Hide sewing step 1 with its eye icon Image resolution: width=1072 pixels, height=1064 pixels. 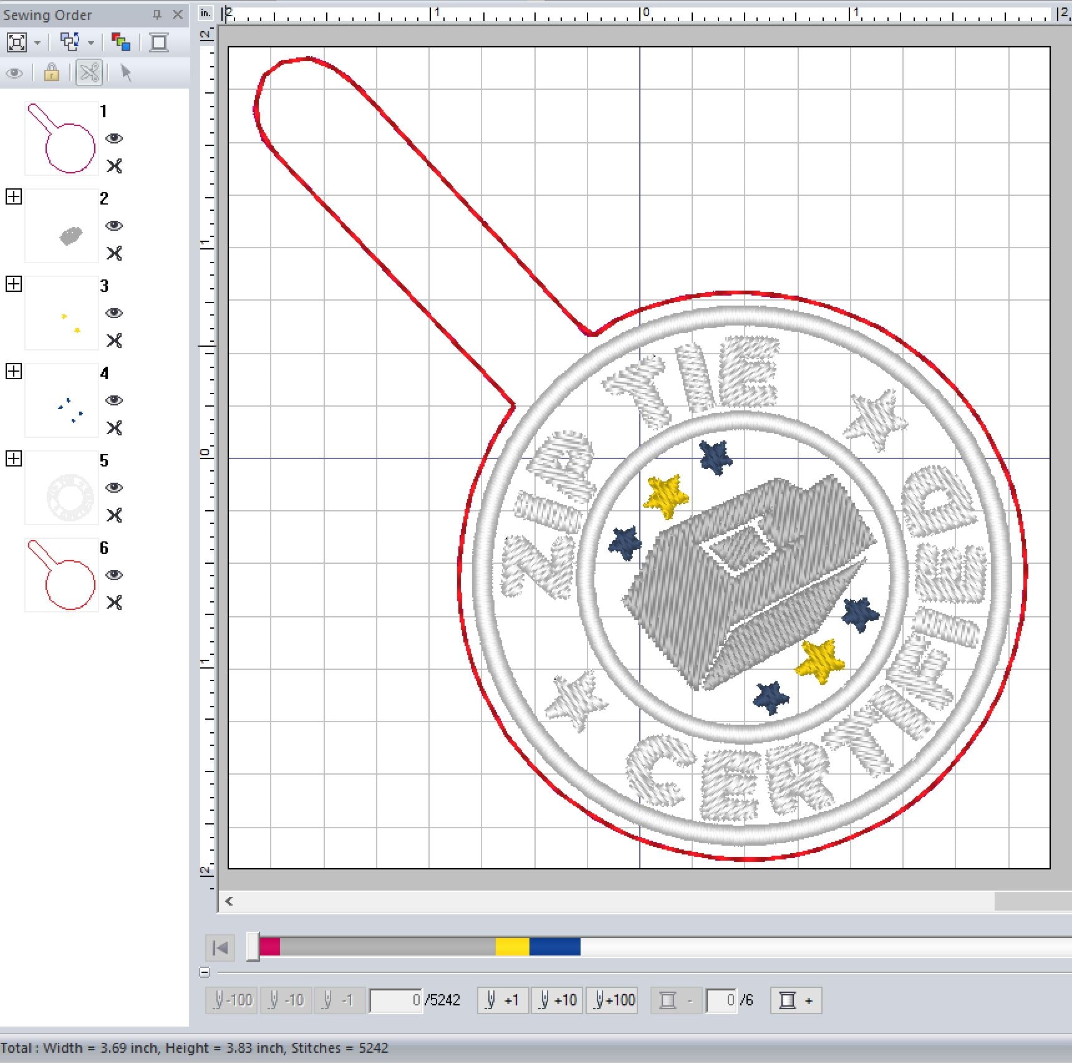[x=114, y=138]
